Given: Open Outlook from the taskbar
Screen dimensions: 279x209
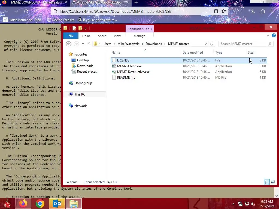Looking at the screenshot, I should [57, 204].
